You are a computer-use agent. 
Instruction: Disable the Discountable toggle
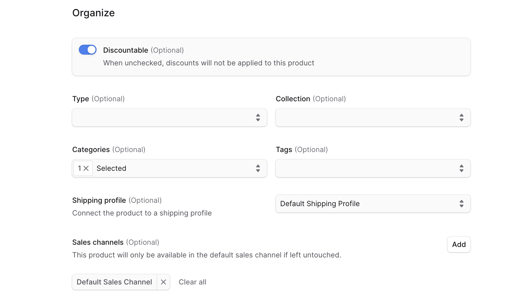pos(87,50)
